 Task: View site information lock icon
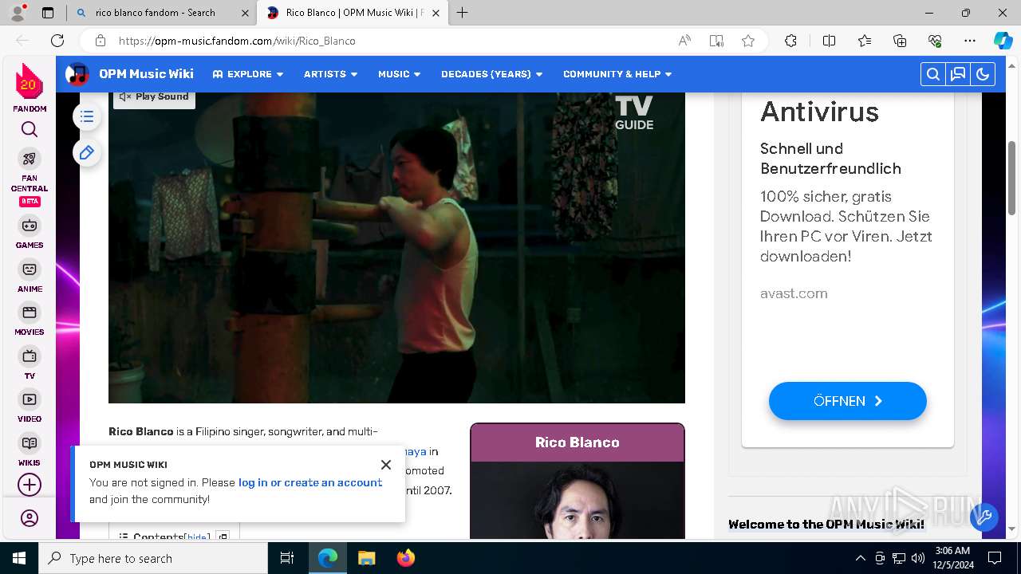(101, 41)
